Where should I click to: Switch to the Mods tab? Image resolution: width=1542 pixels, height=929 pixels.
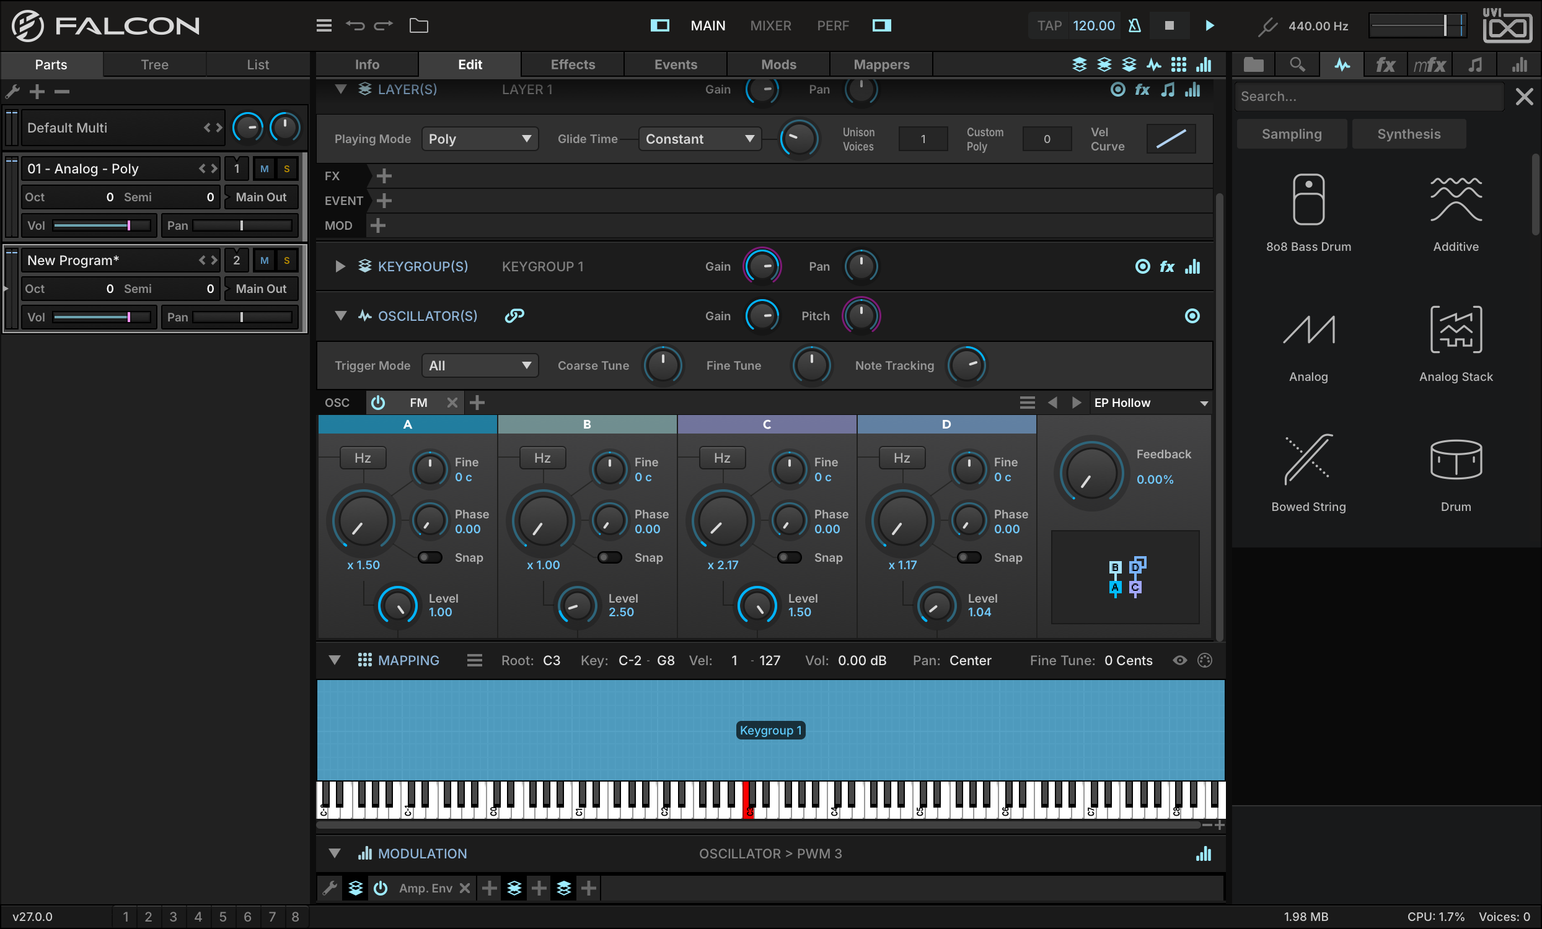point(778,64)
